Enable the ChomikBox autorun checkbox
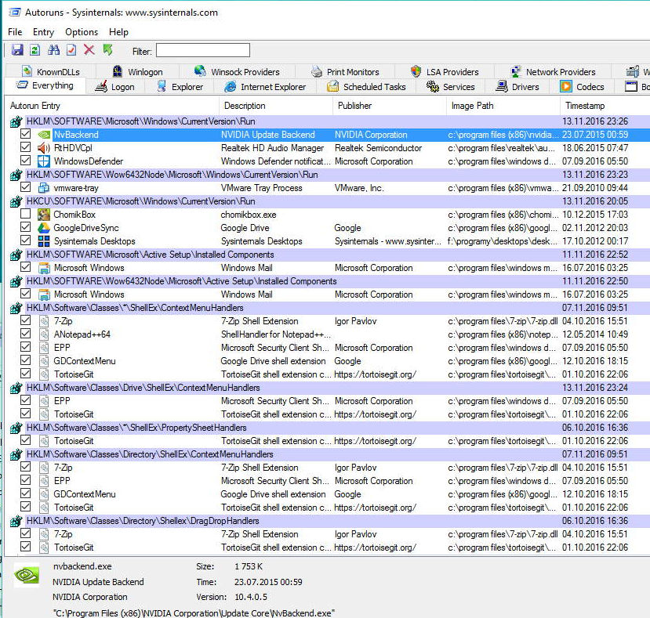Image resolution: width=650 pixels, height=618 pixels. click(26, 215)
